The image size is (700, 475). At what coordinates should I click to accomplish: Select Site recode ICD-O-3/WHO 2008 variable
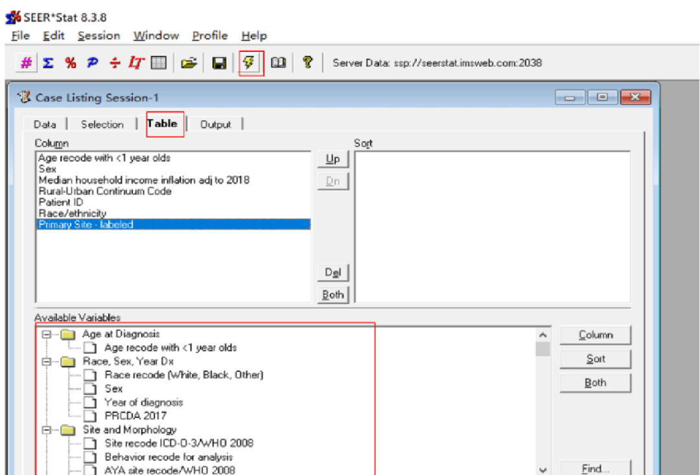coord(179,443)
